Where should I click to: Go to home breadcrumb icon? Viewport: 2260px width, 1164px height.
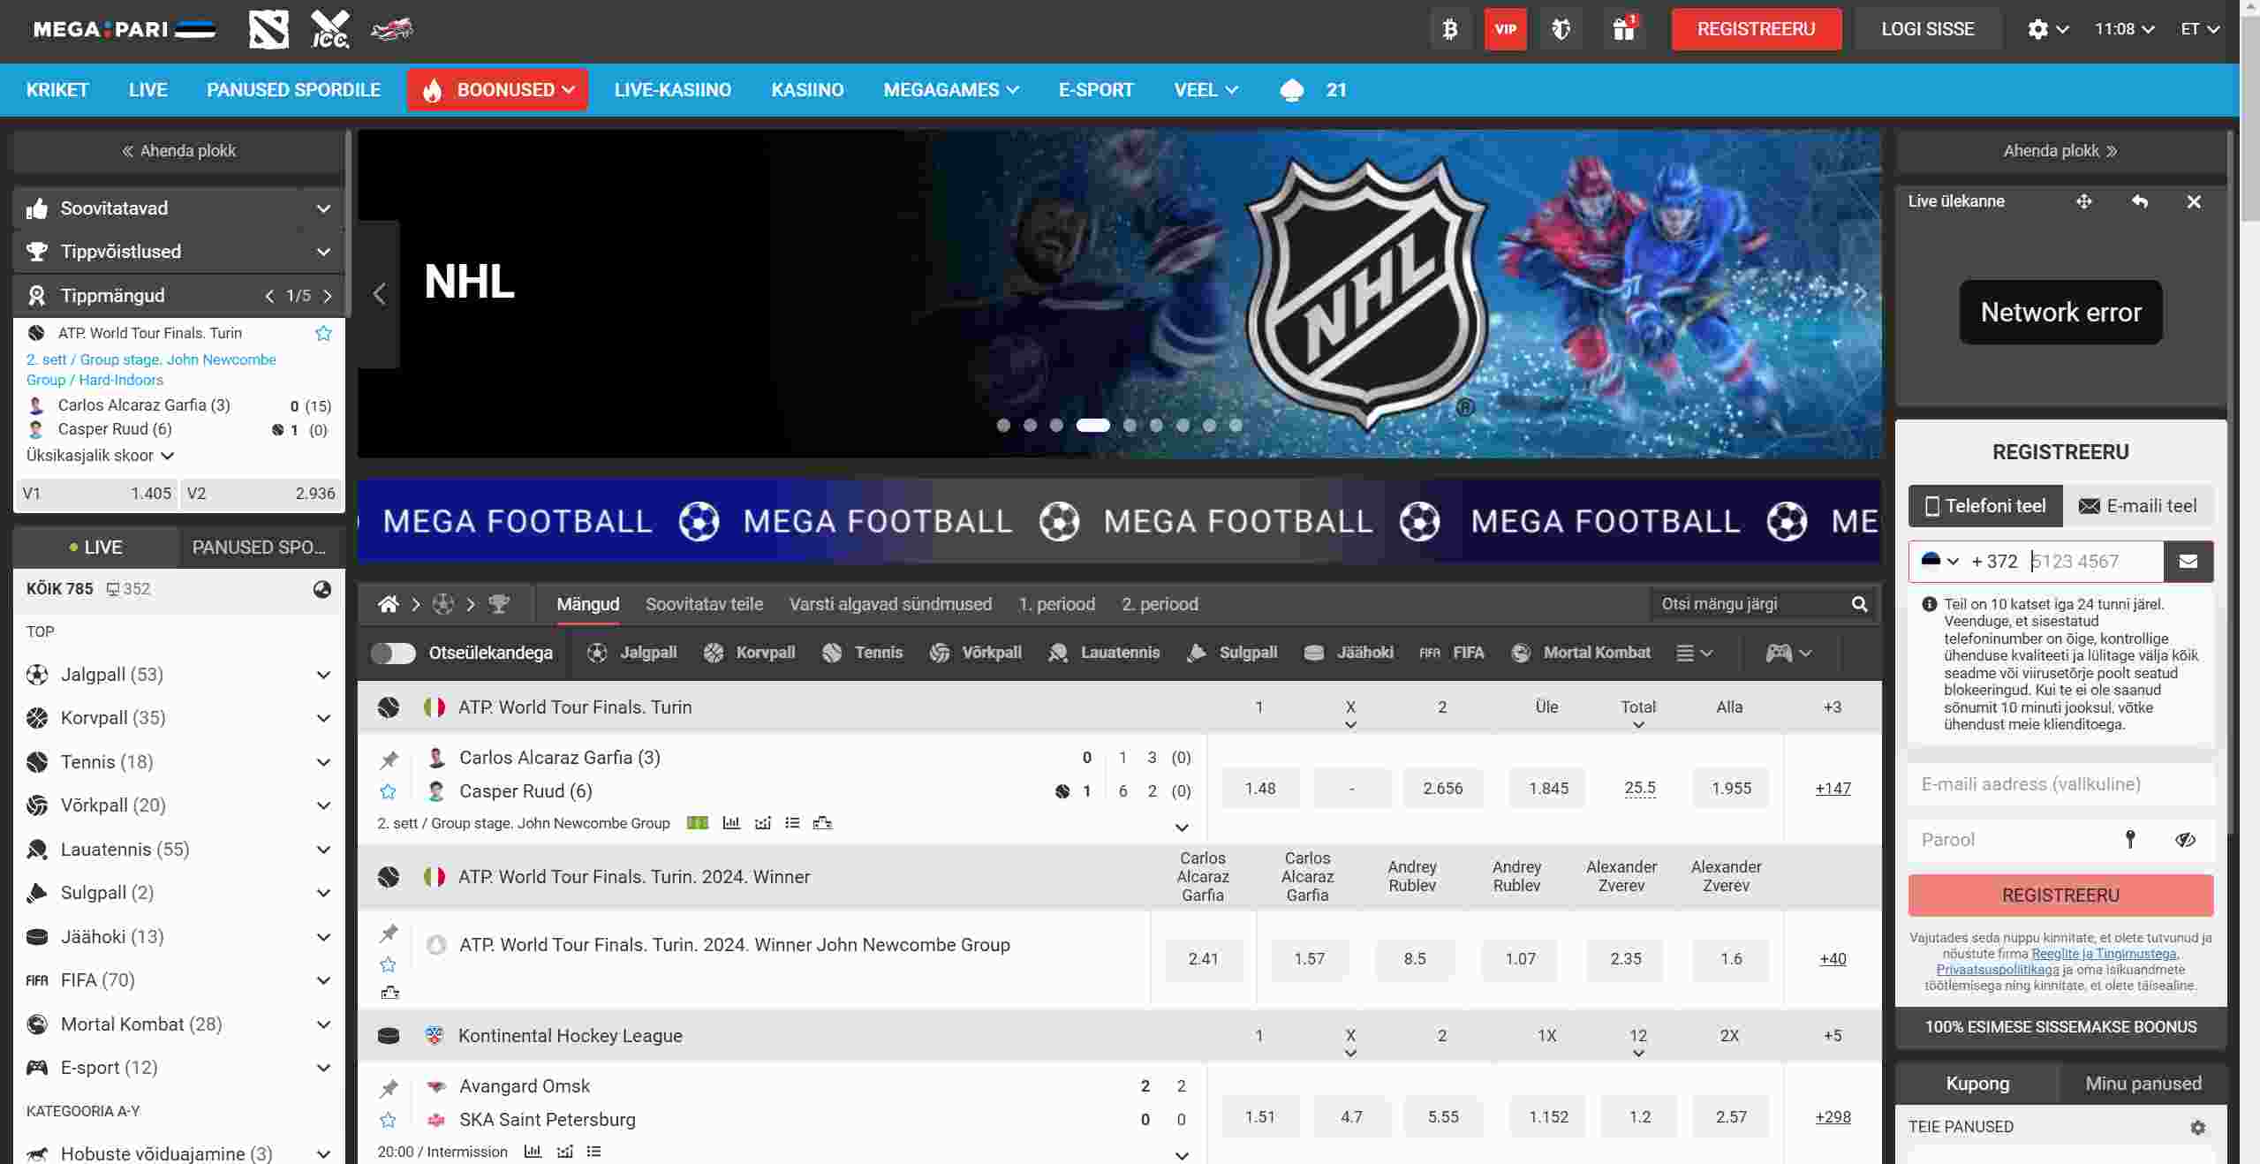pos(388,604)
